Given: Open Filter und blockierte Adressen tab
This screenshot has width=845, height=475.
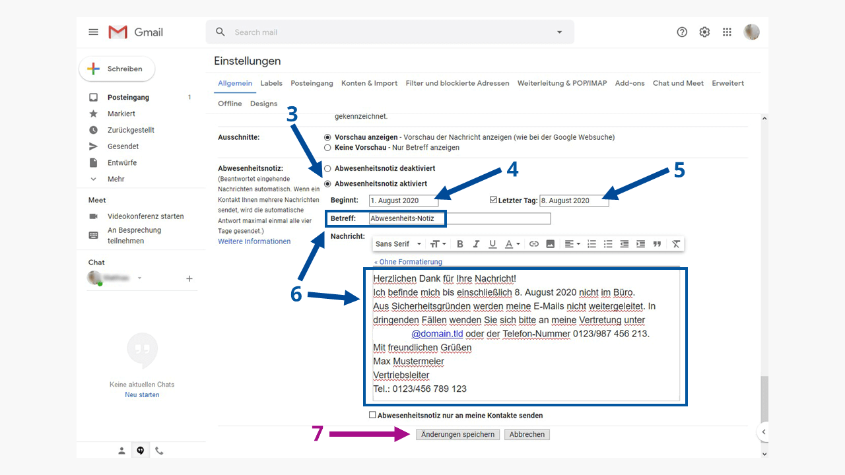Looking at the screenshot, I should point(457,84).
